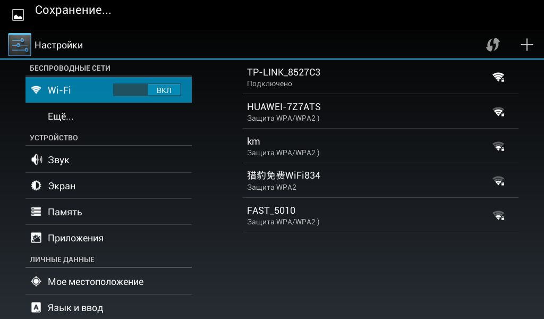Tap the Wi-Fi icon in the sidebar
Image resolution: width=544 pixels, height=319 pixels.
coord(36,90)
